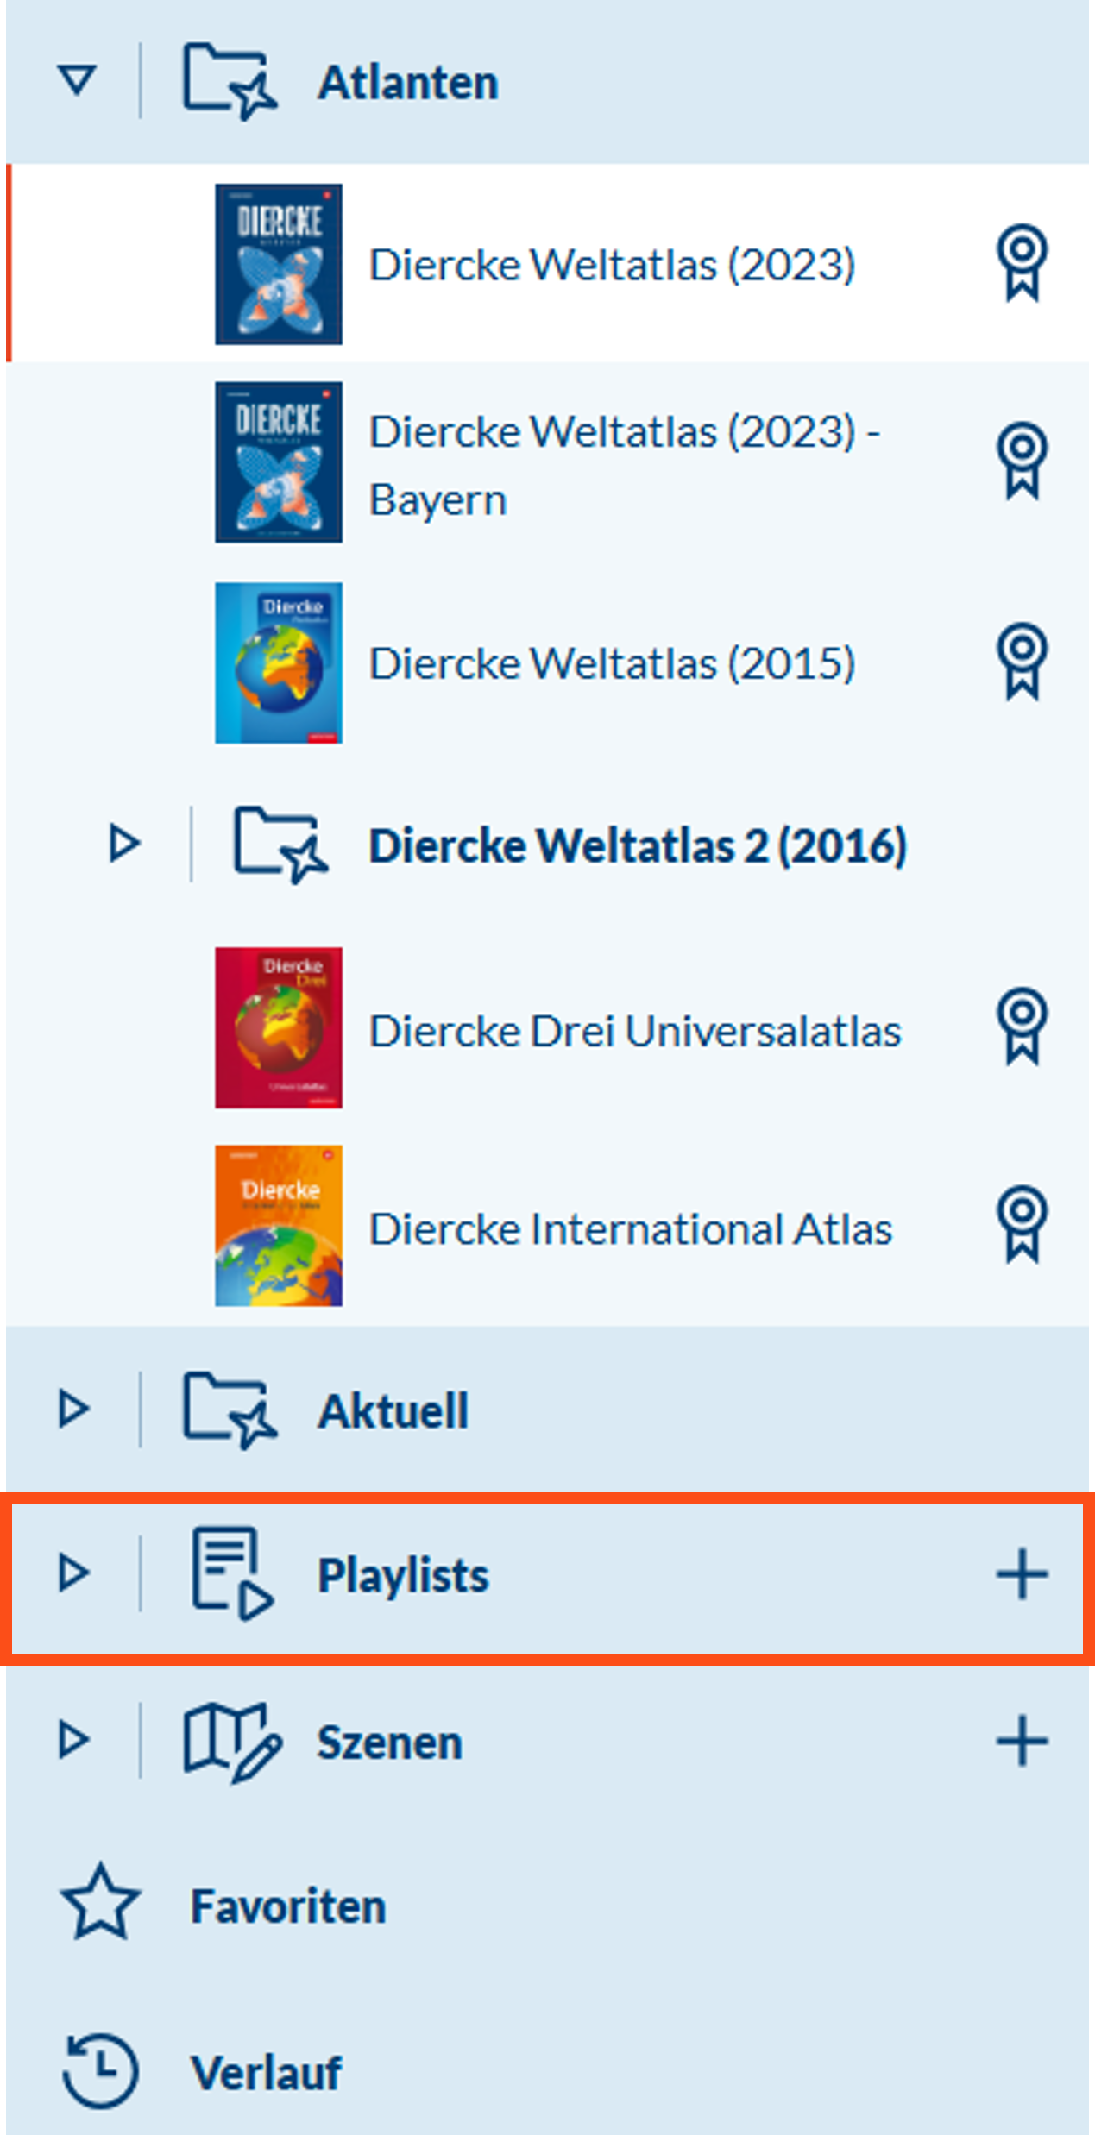Viewport: 1095px width, 2135px height.
Task: Expand Diercke Weltatlas 2 (2016) folder
Action: (x=123, y=843)
